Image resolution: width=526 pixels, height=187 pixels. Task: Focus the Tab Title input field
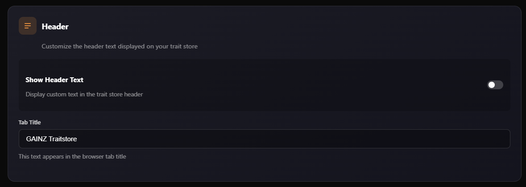264,139
